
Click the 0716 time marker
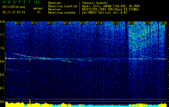click(x=99, y=23)
